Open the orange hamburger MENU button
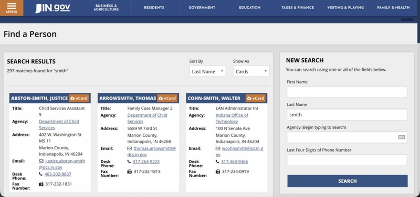The height and width of the screenshot is (197, 420). click(12, 8)
